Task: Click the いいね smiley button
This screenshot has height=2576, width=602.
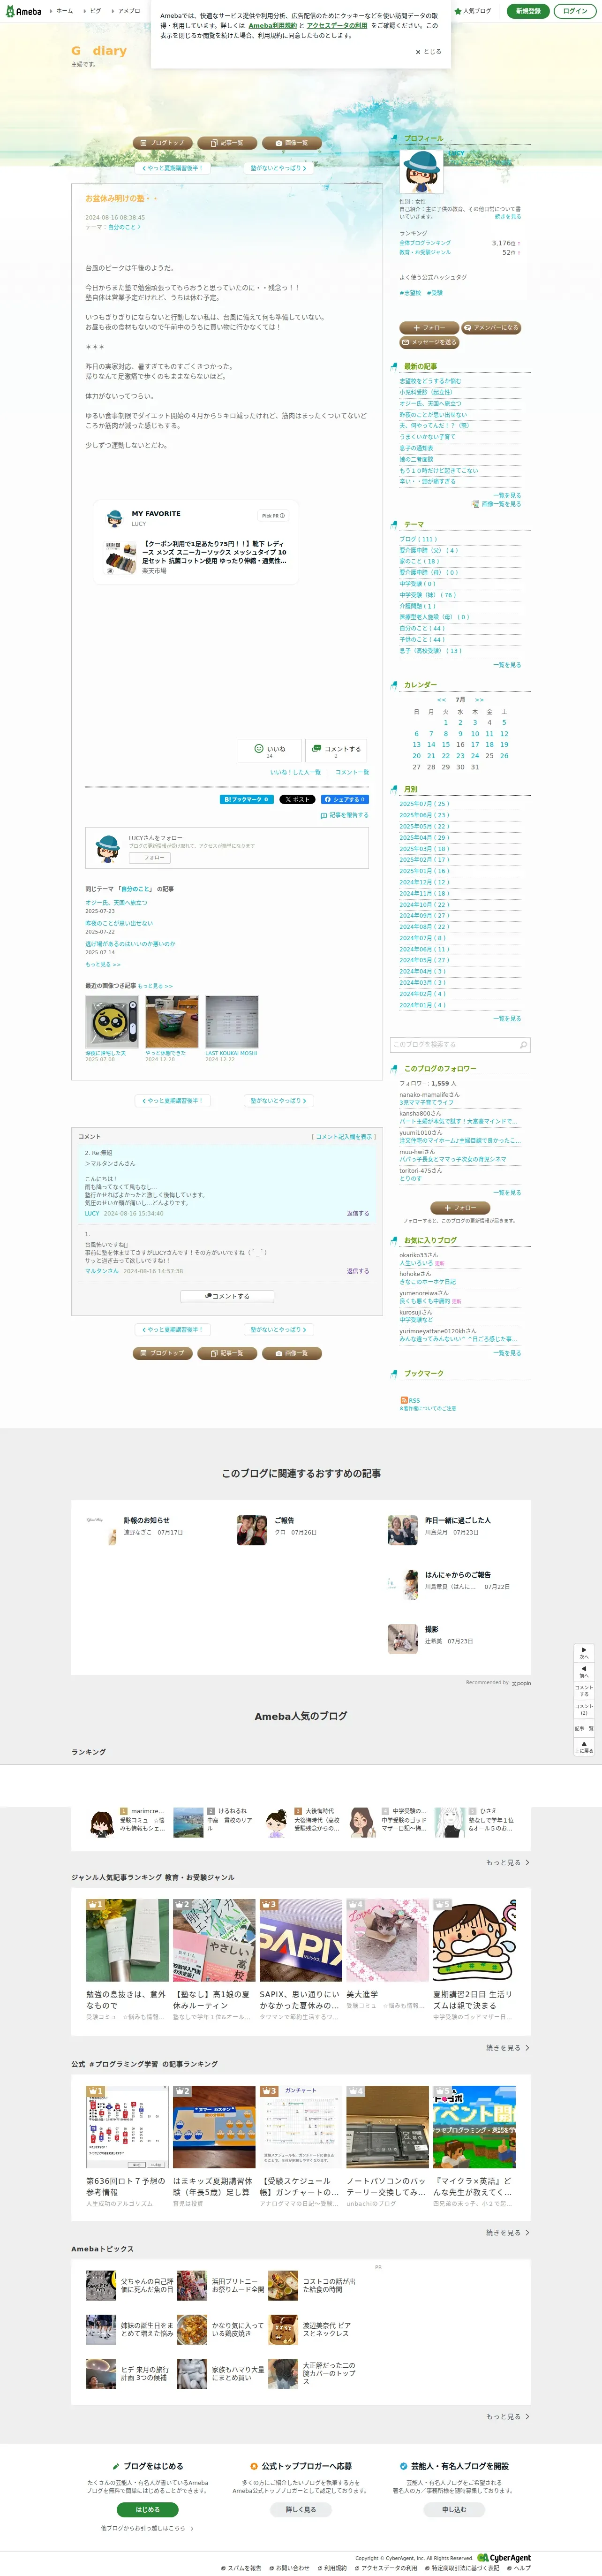Action: 270,750
